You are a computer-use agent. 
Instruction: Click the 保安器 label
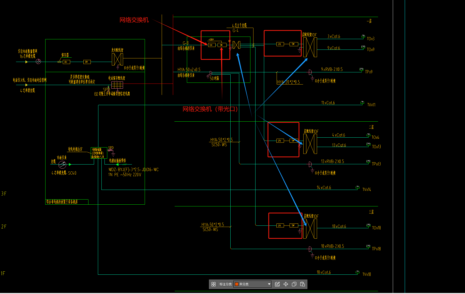[x=65, y=55]
